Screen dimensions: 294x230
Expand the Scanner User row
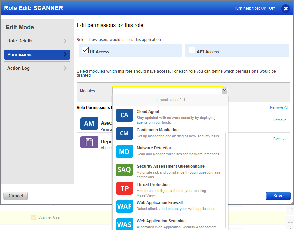tap(33, 217)
